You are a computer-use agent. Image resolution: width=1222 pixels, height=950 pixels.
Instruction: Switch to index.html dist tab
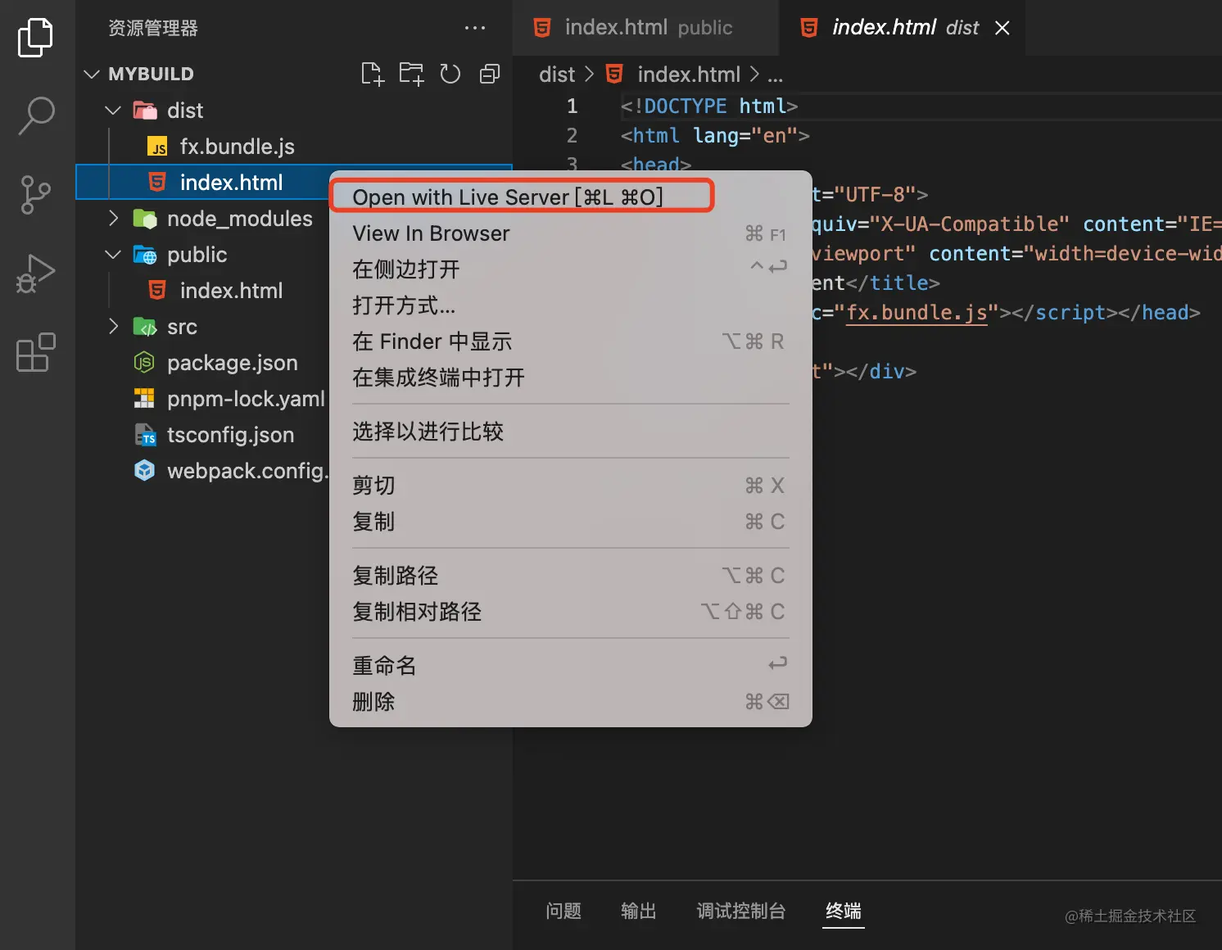tap(902, 28)
